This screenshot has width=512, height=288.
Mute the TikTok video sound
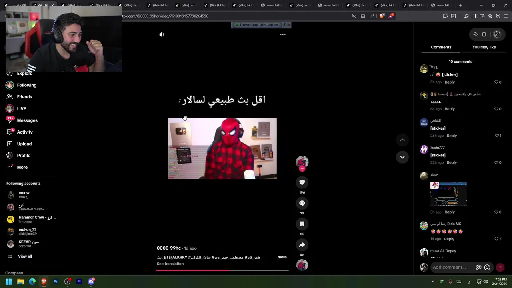click(162, 34)
